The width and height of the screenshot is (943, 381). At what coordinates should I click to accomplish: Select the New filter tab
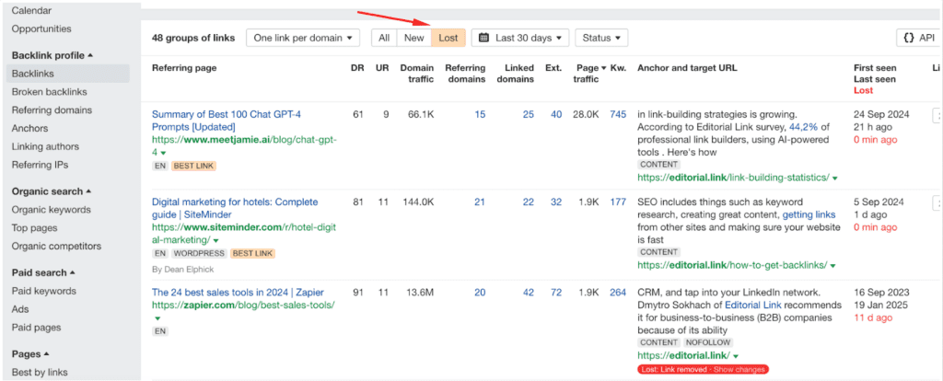click(x=413, y=38)
